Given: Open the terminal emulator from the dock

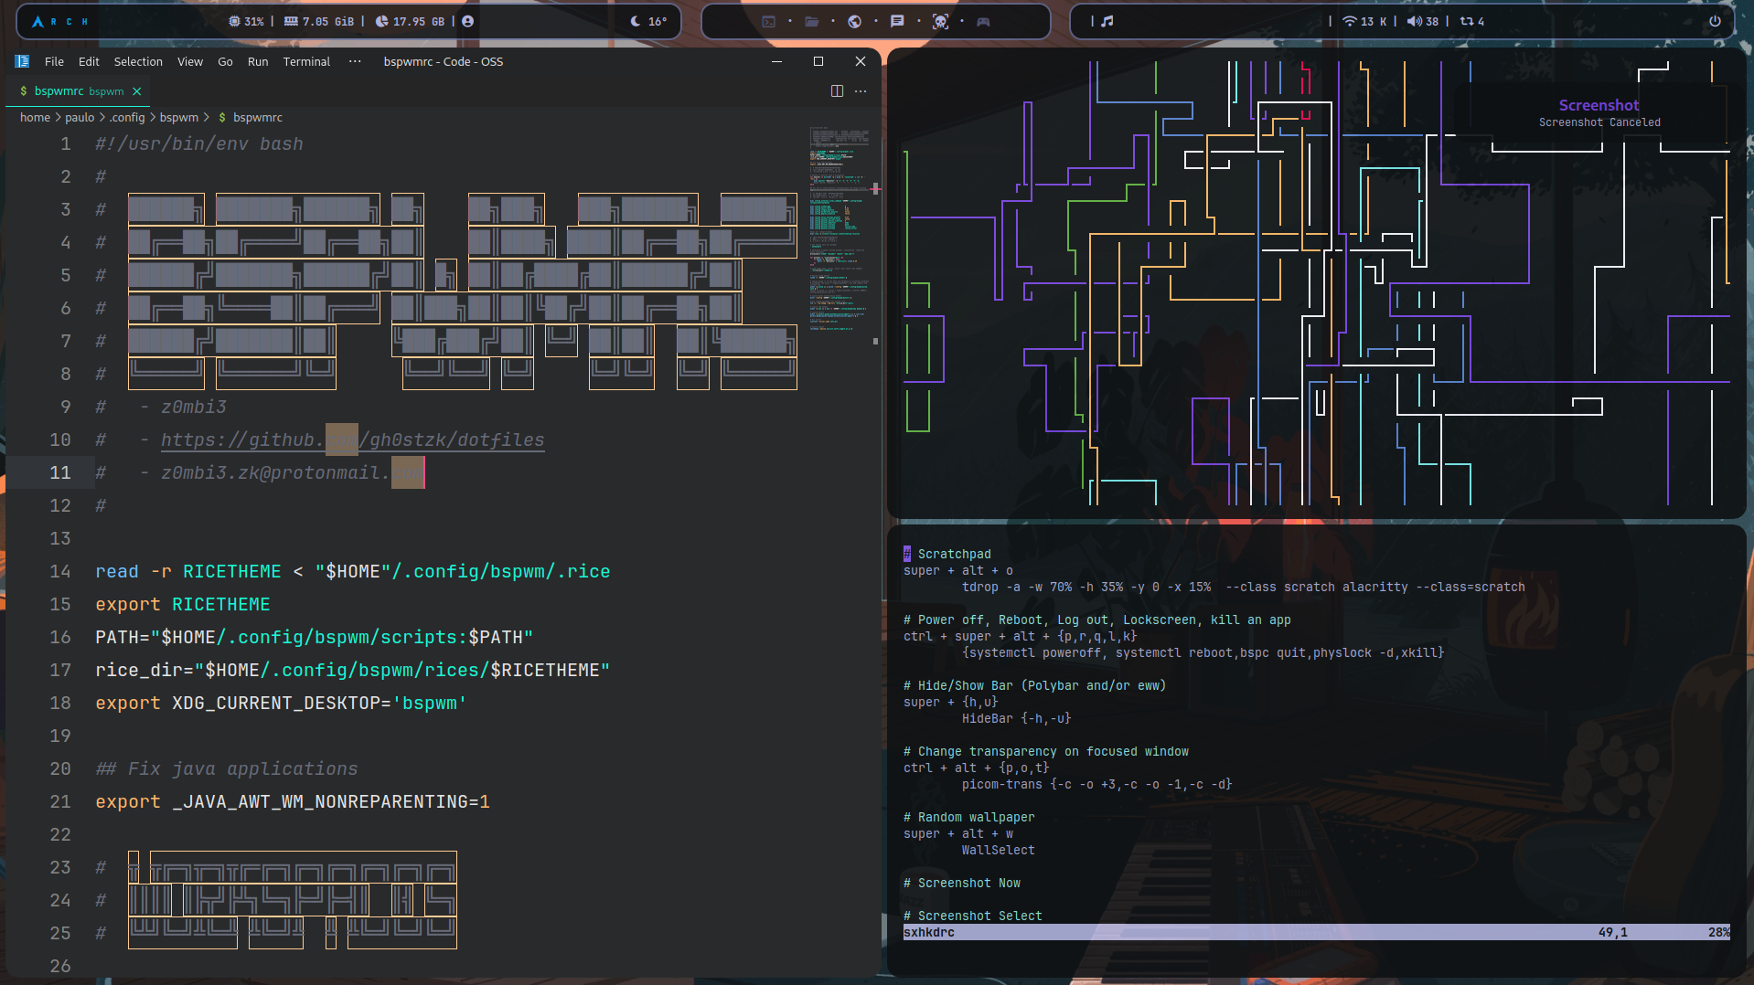Looking at the screenshot, I should click(767, 21).
